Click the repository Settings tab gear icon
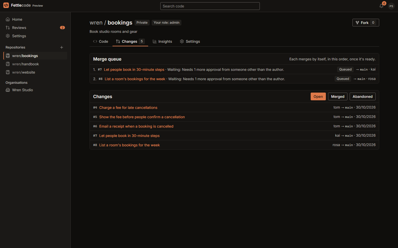398x248 pixels. tap(182, 41)
